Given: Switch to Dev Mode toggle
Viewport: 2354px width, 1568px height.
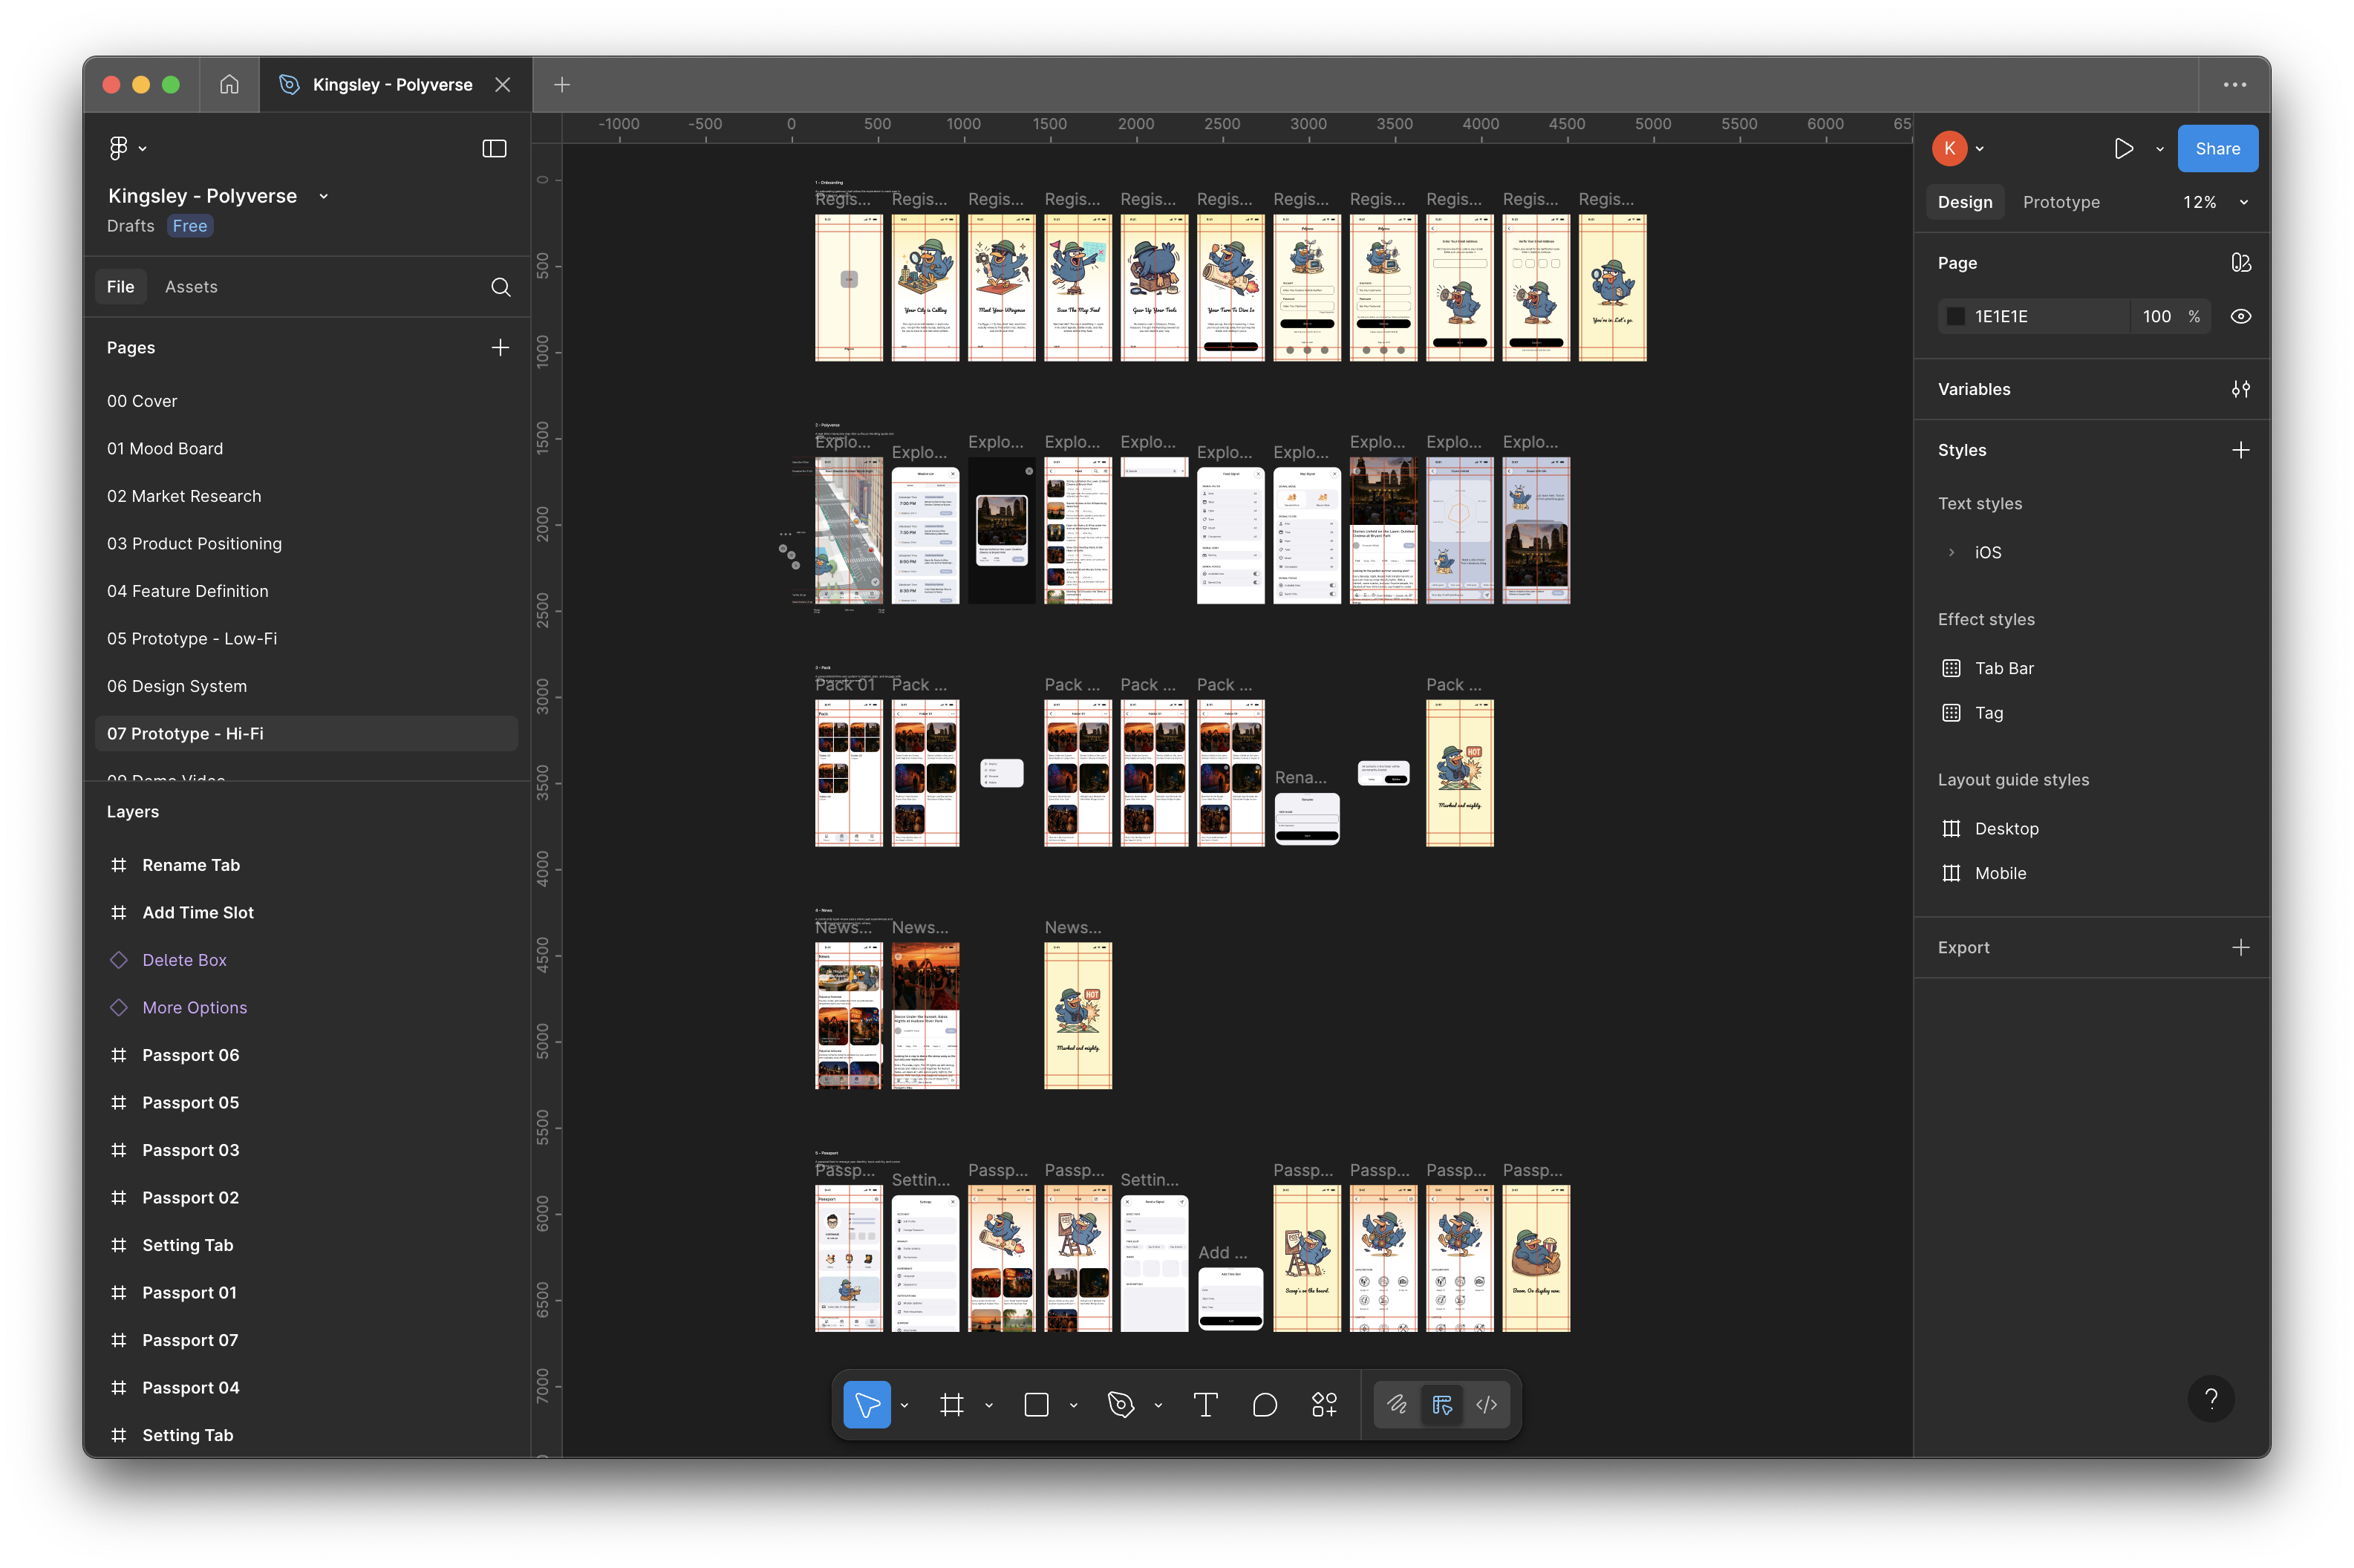Looking at the screenshot, I should [1486, 1405].
